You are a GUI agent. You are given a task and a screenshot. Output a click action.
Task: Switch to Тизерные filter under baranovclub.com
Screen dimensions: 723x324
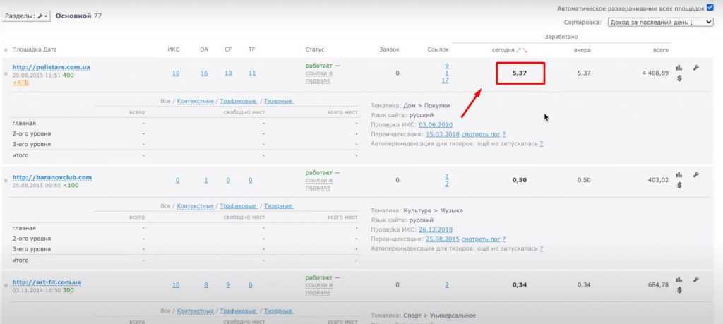(x=279, y=206)
